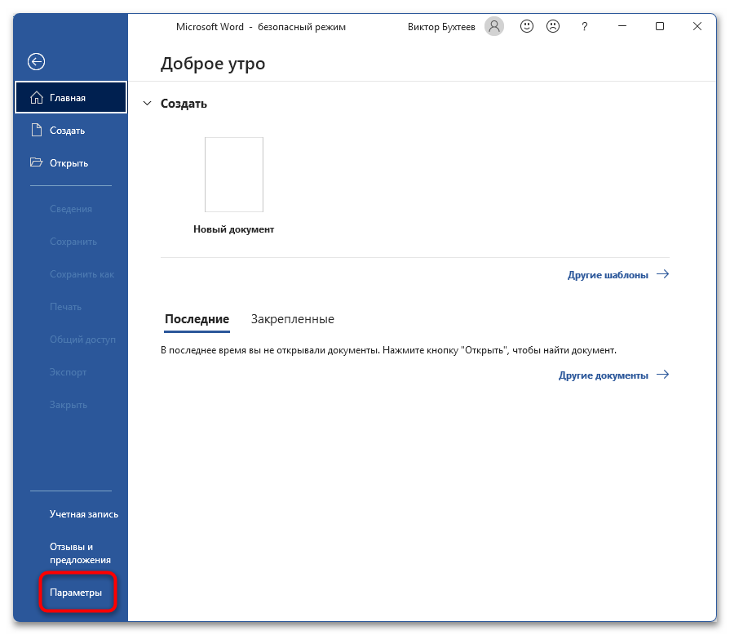Switch to the Закрепленные tab

coord(293,319)
